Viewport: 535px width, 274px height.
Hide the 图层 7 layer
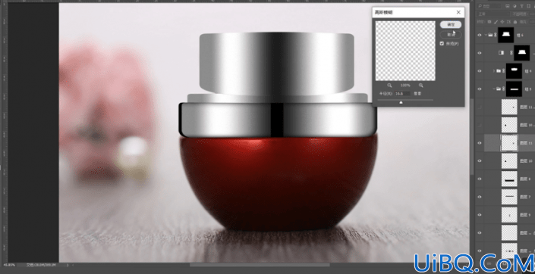coord(480,197)
